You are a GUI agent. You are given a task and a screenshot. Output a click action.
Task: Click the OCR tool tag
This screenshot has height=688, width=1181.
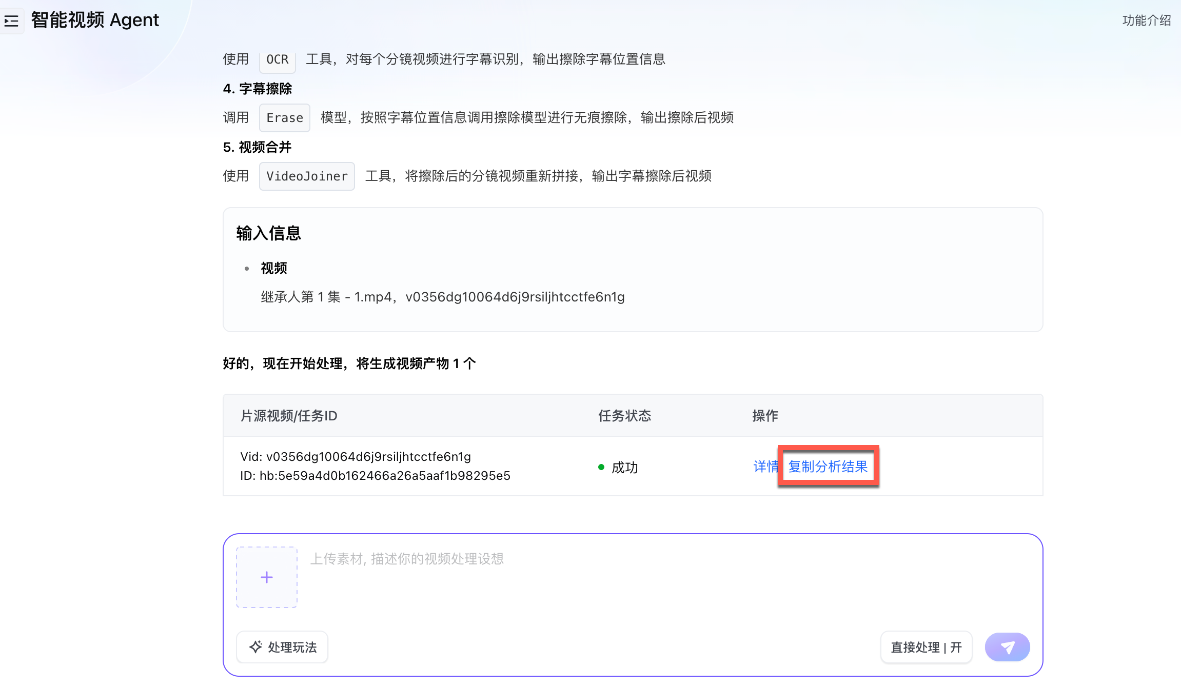pyautogui.click(x=278, y=59)
